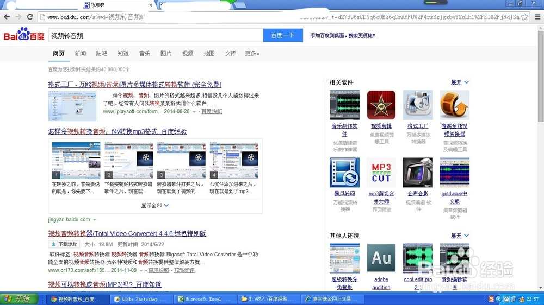Viewport: 544px width, 305px height.
Task: Switch to the 地图 tab
Action: pyautogui.click(x=209, y=54)
